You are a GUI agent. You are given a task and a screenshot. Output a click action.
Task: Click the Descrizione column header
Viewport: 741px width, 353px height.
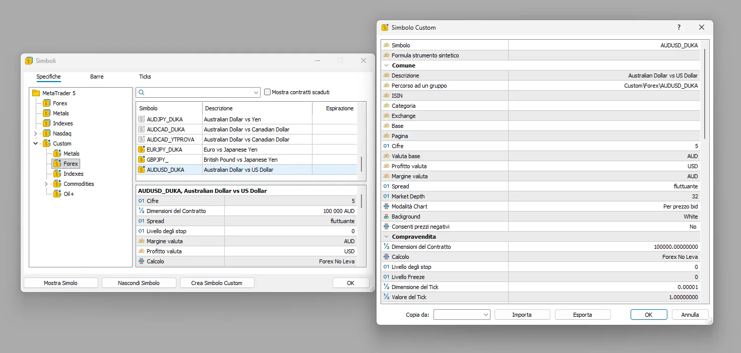click(x=257, y=108)
